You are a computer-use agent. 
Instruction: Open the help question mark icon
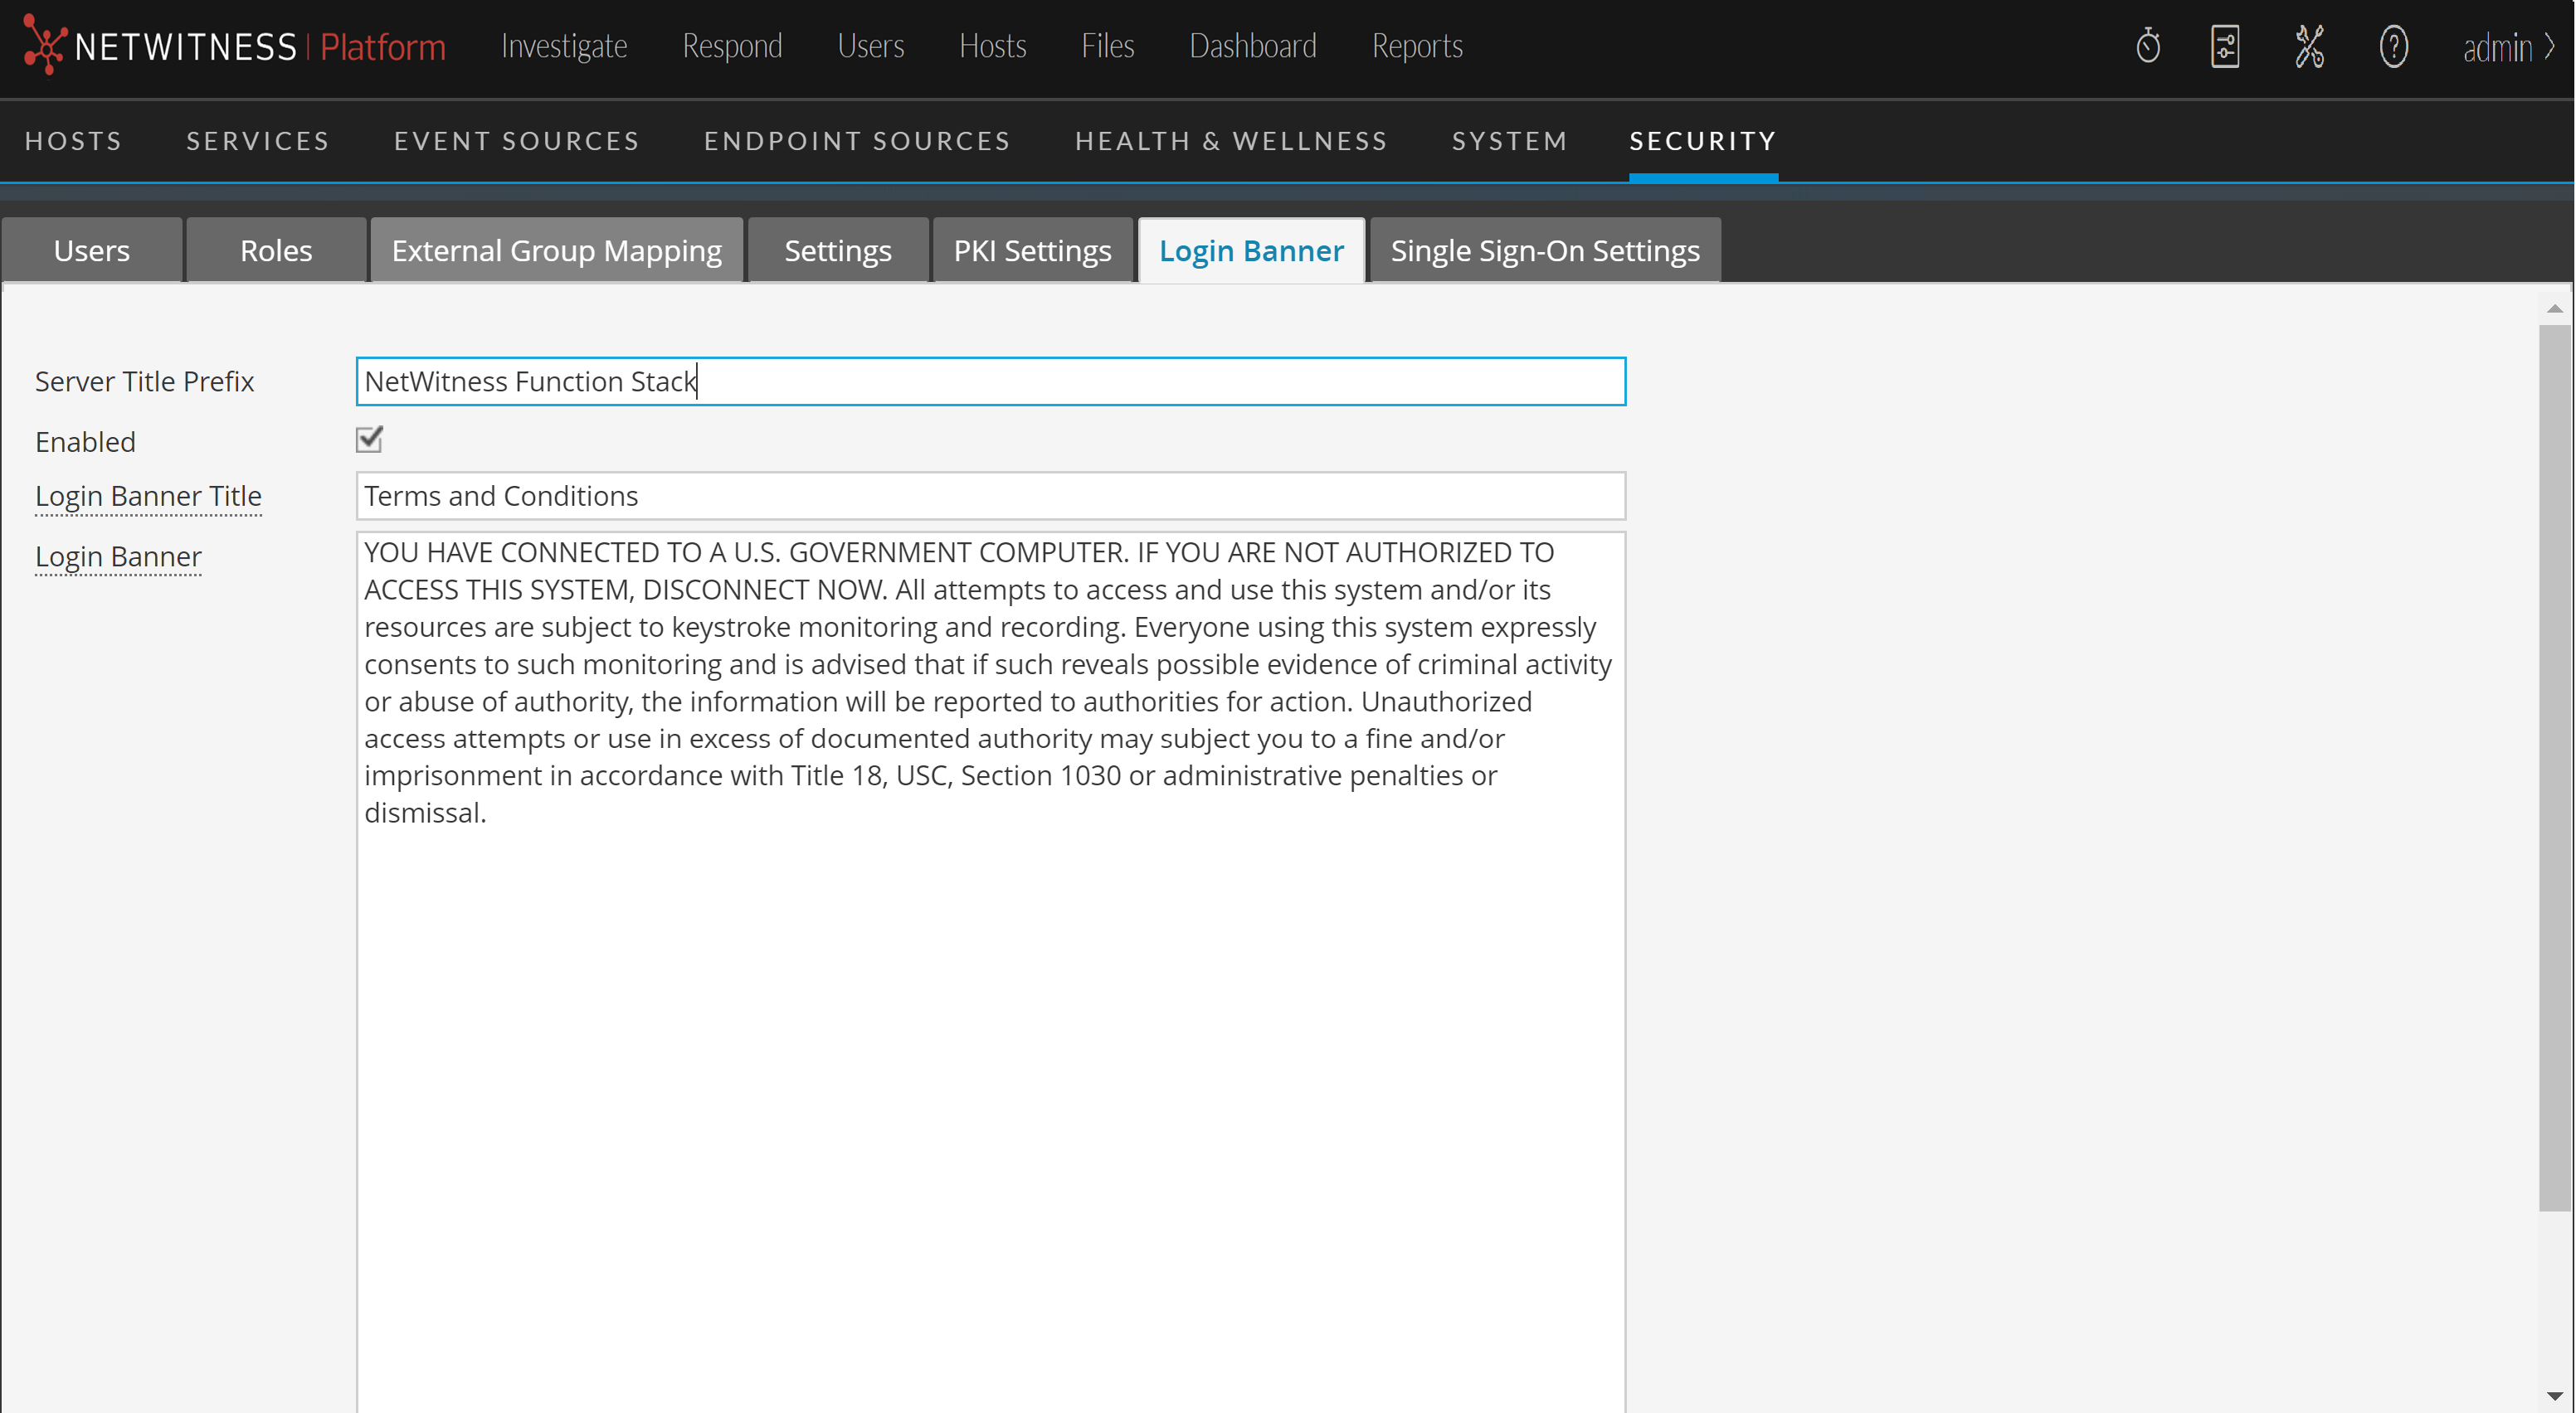pyautogui.click(x=2393, y=46)
